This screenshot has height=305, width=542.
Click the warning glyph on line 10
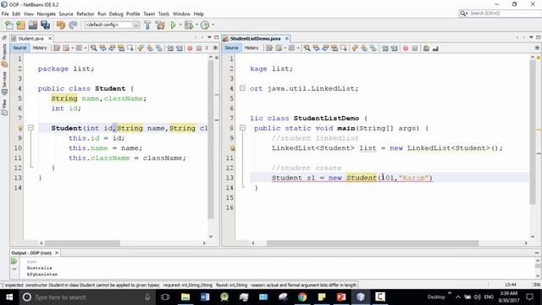[x=233, y=148]
